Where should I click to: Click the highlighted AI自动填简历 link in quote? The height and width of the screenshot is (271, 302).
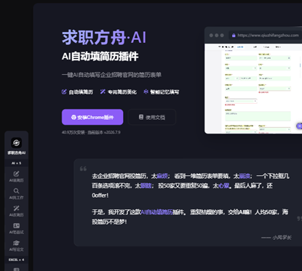coord(156,212)
